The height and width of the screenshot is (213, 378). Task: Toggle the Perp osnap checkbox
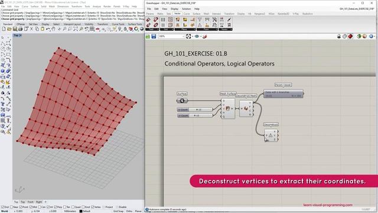56,207
